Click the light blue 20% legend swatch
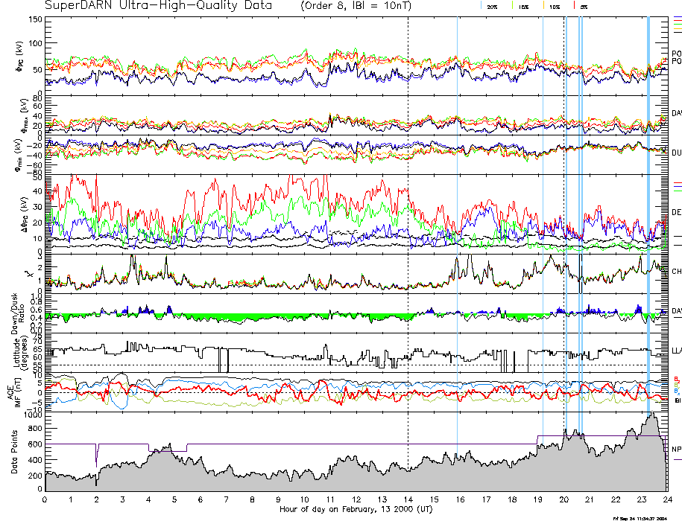 (x=481, y=5)
